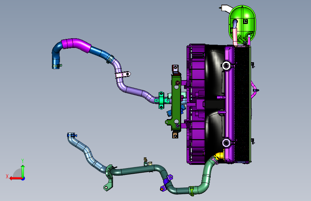Click the red "X" axis label

coord(7,176)
